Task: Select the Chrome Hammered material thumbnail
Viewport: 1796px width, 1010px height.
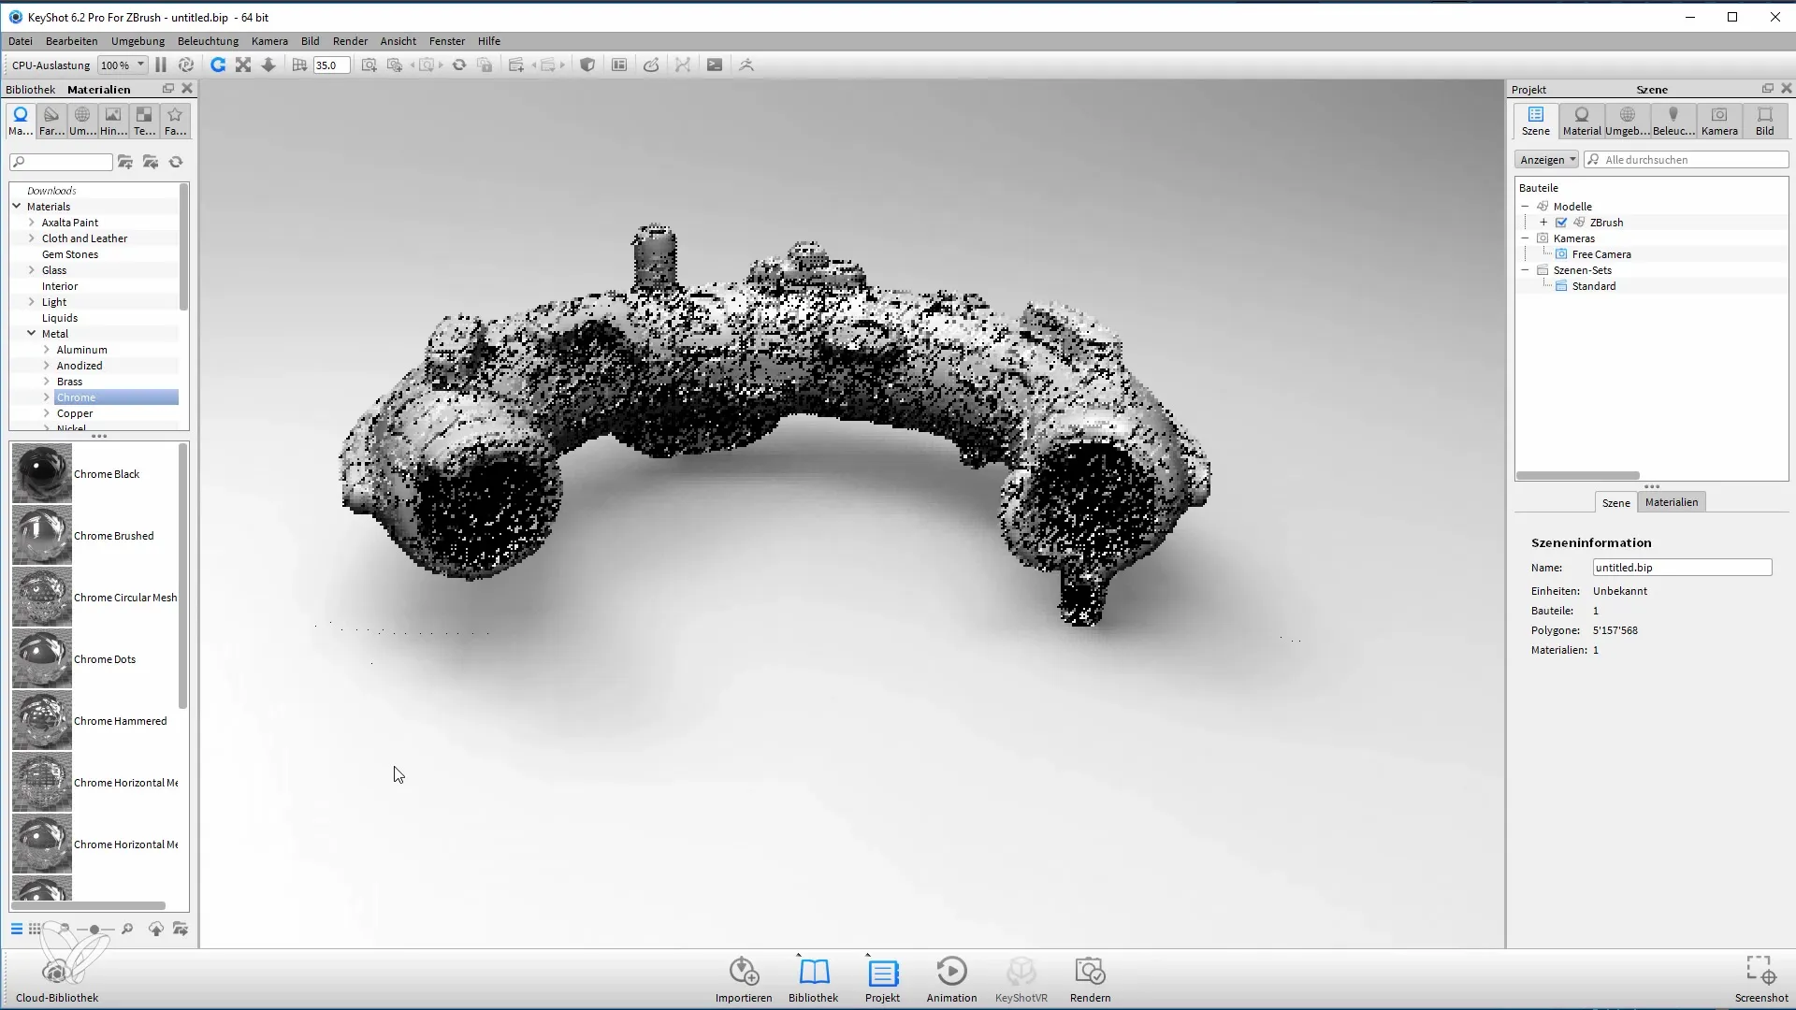Action: (x=42, y=721)
